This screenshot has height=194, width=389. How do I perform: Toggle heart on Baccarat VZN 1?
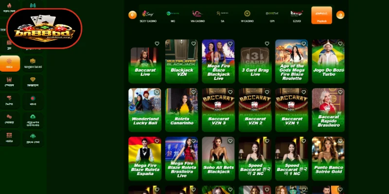[303, 92]
